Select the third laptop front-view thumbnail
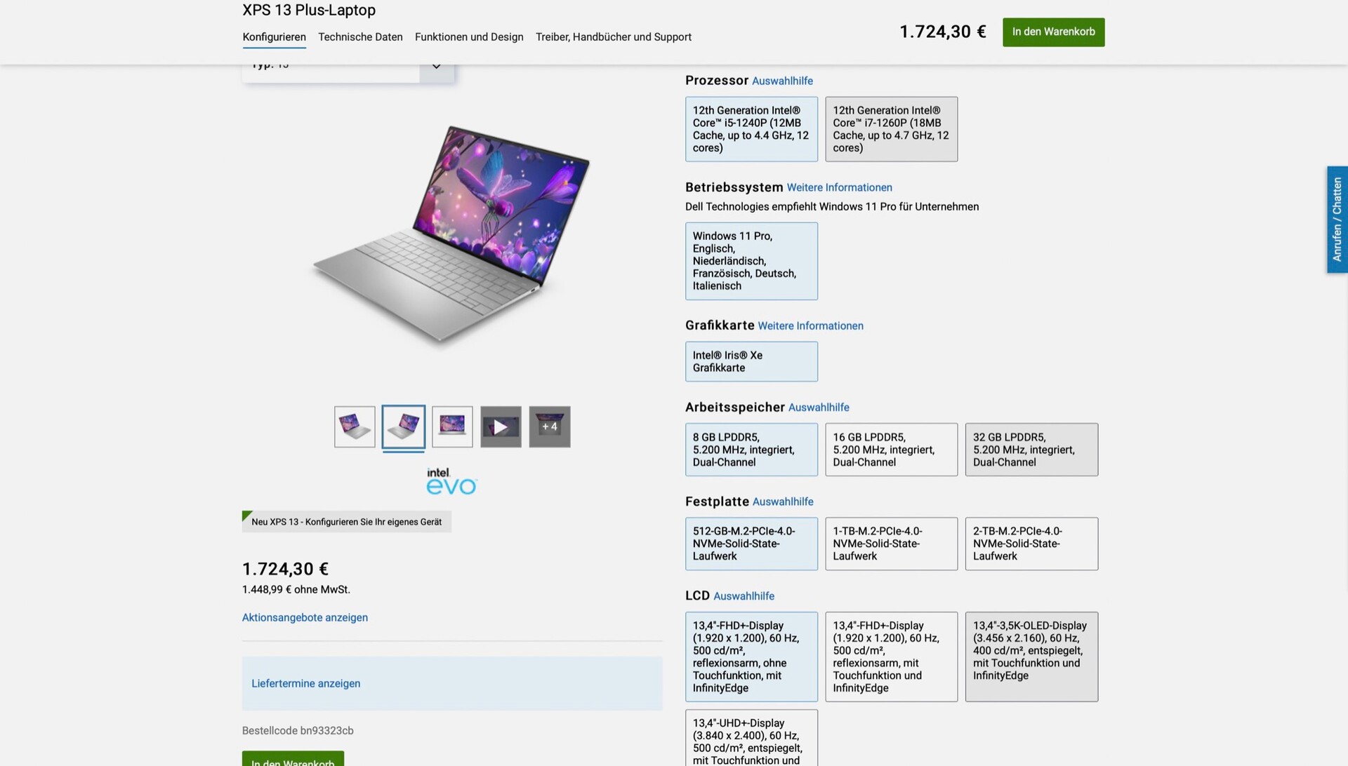Screen dimensions: 1348x766 click(452, 426)
